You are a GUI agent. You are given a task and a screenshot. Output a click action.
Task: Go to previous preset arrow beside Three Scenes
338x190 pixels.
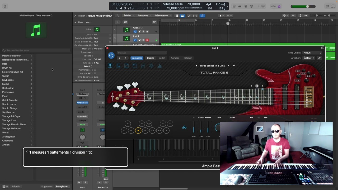click(x=196, y=66)
